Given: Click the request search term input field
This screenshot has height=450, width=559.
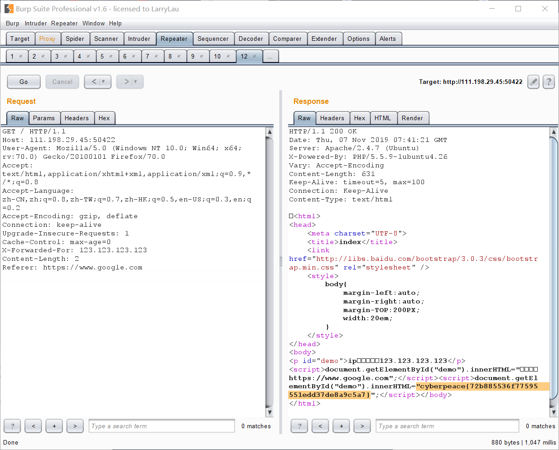Looking at the screenshot, I should 162,426.
